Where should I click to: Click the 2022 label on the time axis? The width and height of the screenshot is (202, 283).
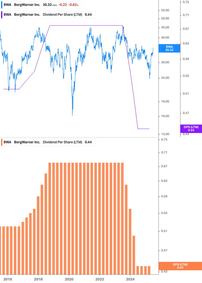click(x=100, y=279)
